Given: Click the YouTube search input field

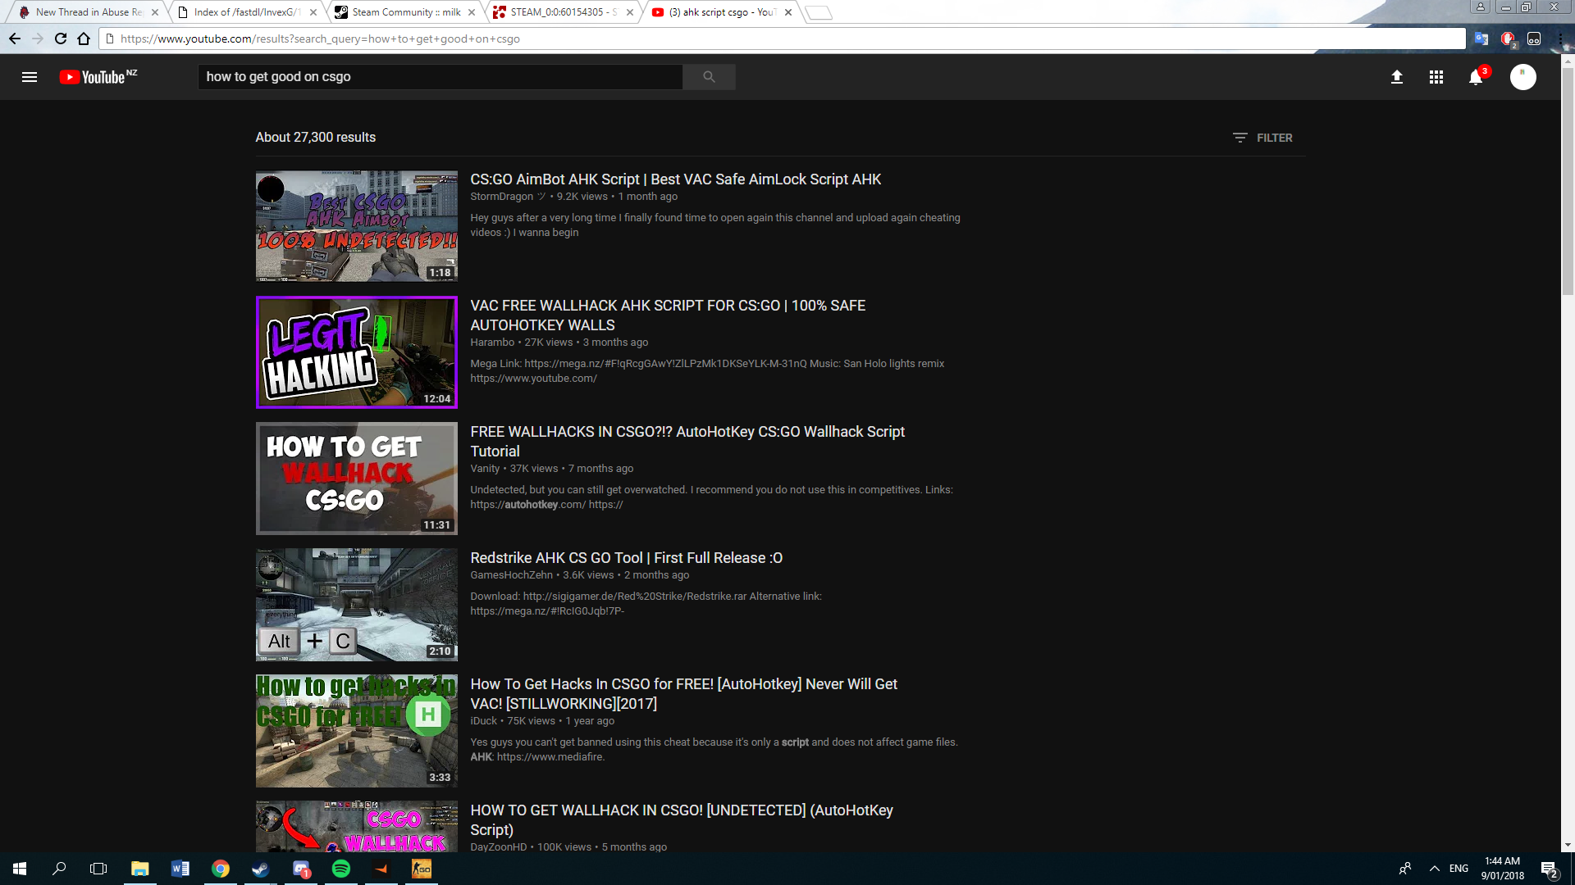Looking at the screenshot, I should coord(441,77).
